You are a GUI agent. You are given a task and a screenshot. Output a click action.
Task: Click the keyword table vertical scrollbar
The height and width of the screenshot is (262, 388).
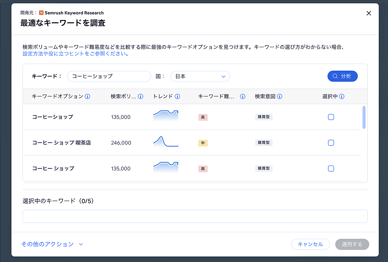364,117
